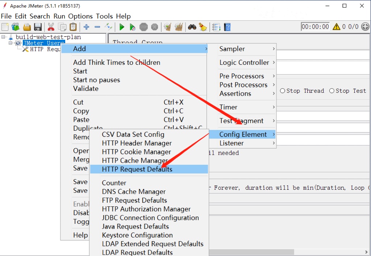Open the Run menu
This screenshot has height=256, width=371.
(x=59, y=16)
